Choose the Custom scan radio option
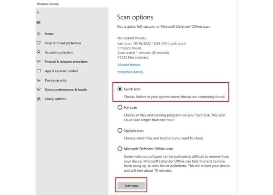 pos(120,131)
